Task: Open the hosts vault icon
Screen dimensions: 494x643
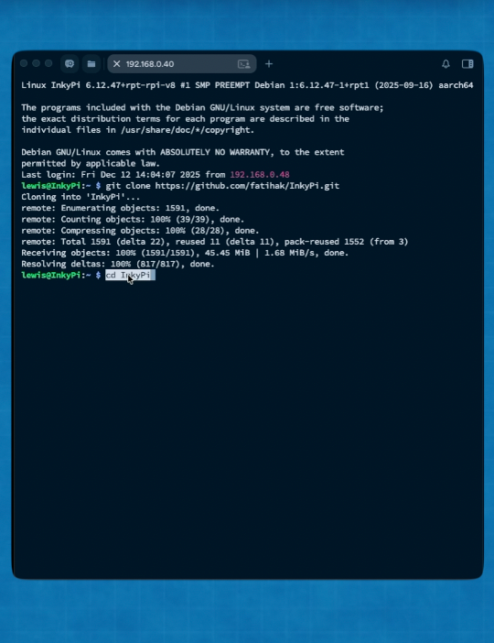Action: tap(70, 63)
